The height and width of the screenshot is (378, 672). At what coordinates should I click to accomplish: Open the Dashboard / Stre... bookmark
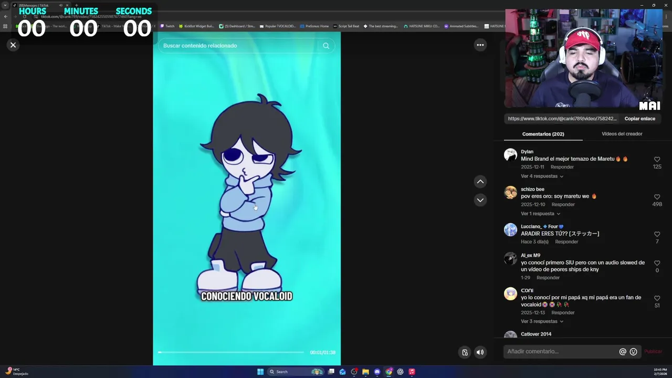pos(237,26)
